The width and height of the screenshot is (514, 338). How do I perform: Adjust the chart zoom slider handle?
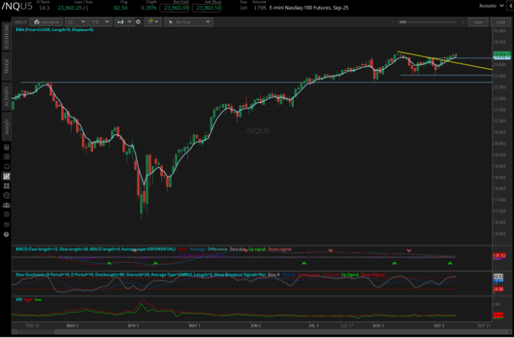coord(403,22)
